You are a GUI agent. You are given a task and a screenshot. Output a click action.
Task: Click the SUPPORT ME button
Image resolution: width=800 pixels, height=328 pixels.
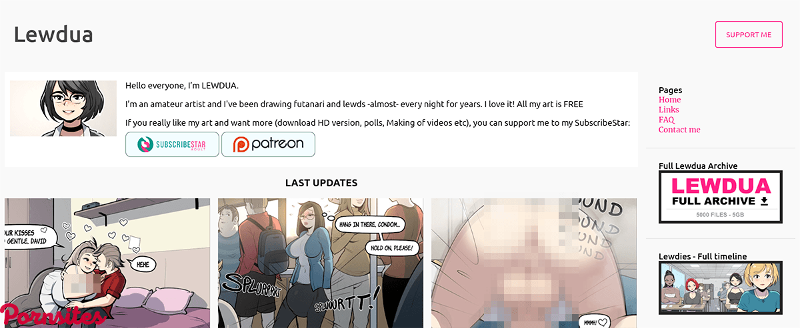(x=748, y=35)
